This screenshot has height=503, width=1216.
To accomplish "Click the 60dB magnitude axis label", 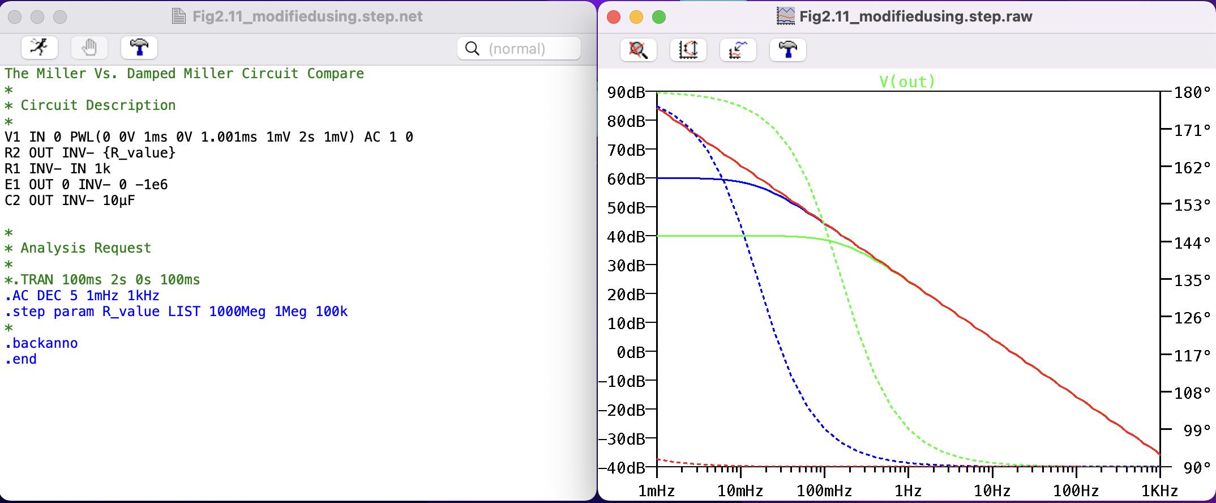I will click(626, 179).
